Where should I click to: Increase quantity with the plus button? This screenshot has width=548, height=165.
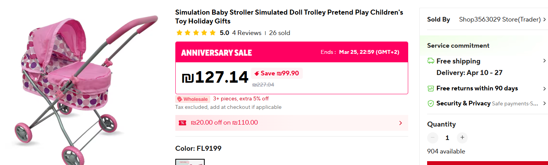coord(462,137)
